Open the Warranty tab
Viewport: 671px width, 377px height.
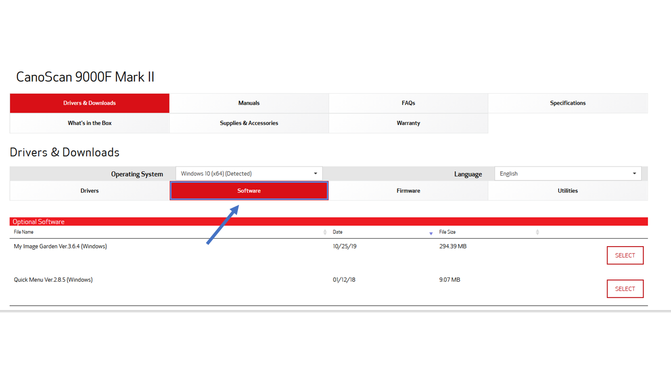coord(408,123)
